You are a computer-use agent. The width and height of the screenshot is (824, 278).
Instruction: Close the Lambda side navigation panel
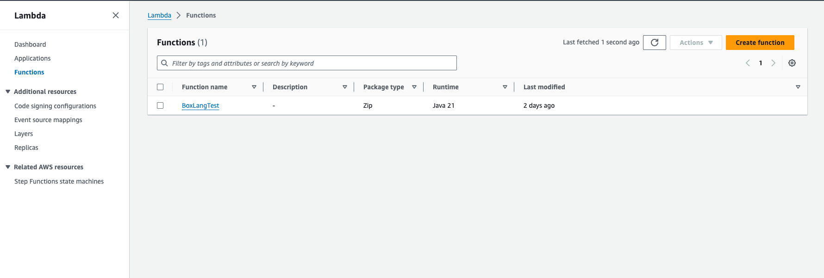(116, 15)
